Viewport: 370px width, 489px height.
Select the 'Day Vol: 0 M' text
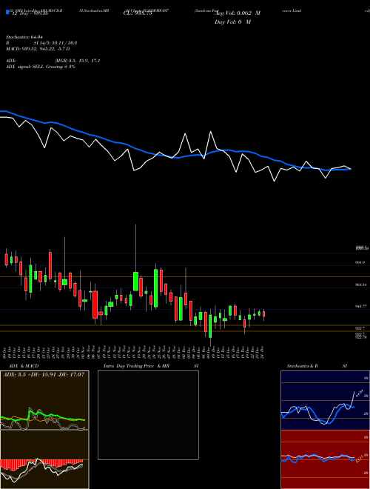(232, 22)
